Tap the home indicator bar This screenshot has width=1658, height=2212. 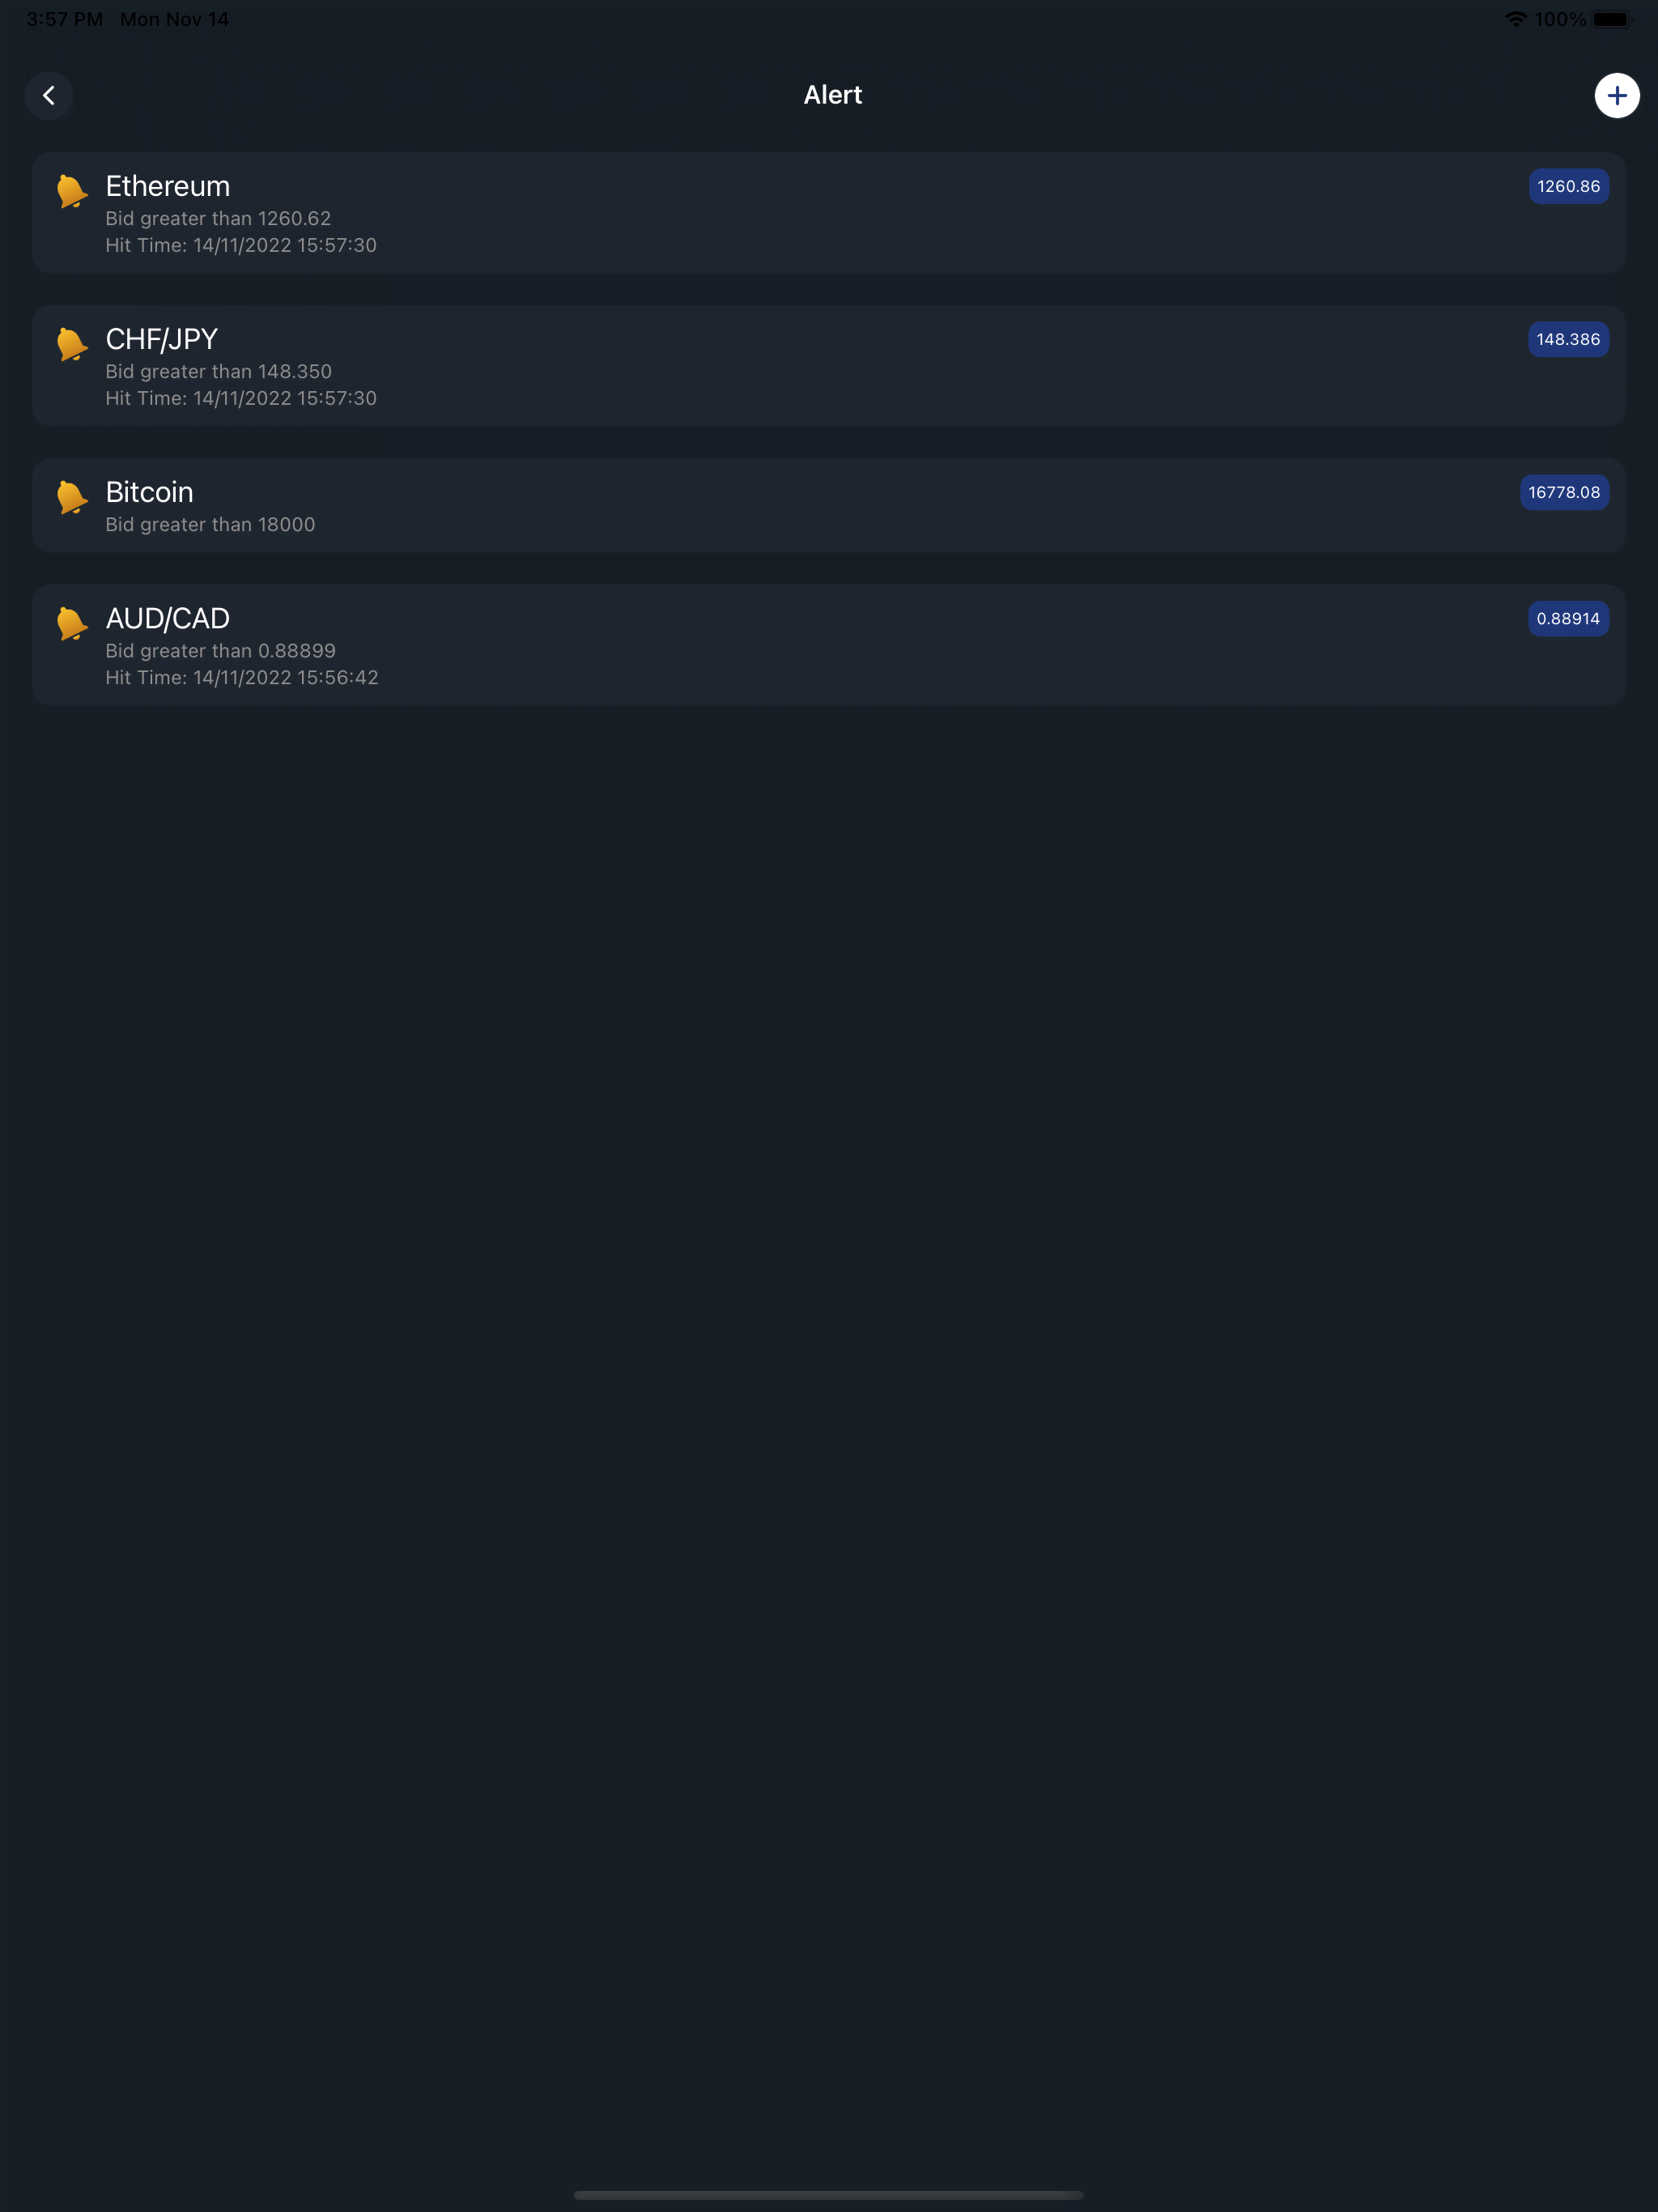click(x=829, y=2195)
